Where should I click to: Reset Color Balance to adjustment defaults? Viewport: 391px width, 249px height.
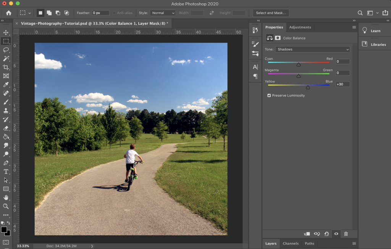click(326, 234)
